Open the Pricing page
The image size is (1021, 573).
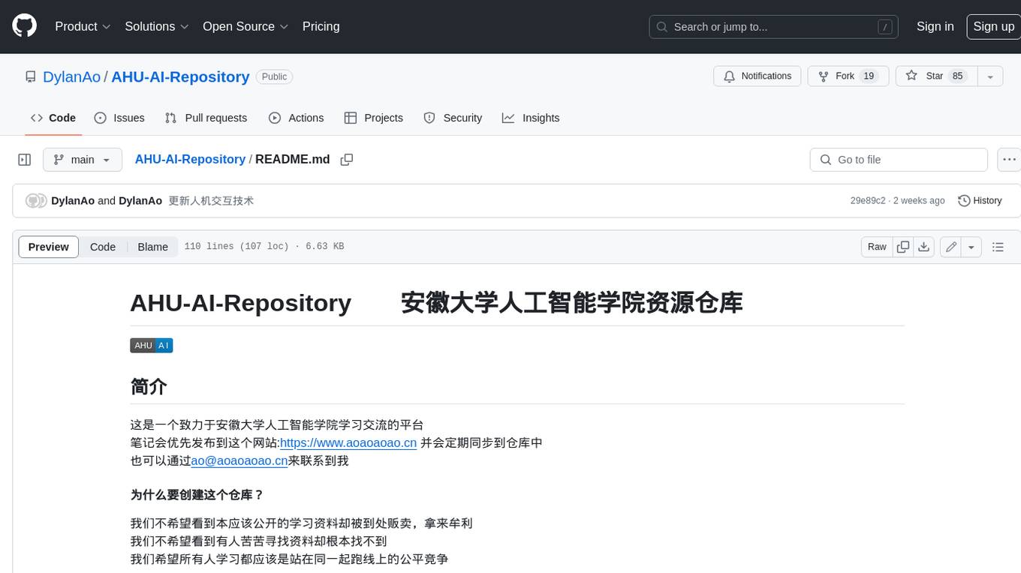pyautogui.click(x=321, y=26)
